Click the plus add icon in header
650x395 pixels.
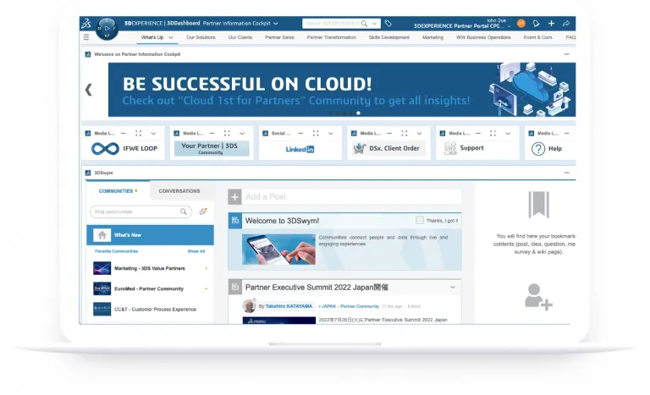coord(551,24)
